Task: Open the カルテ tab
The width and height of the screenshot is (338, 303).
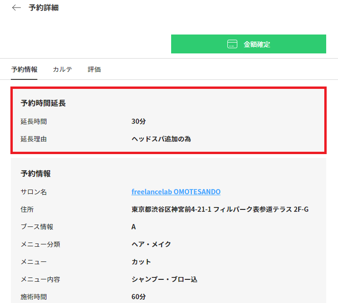Action: coord(62,69)
